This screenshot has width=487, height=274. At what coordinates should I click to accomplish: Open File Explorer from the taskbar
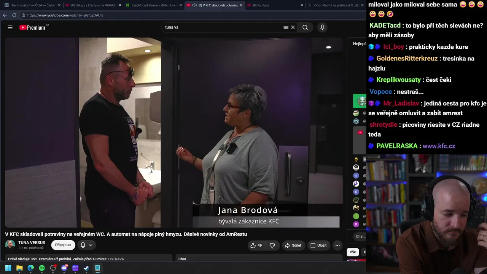click(x=19, y=268)
